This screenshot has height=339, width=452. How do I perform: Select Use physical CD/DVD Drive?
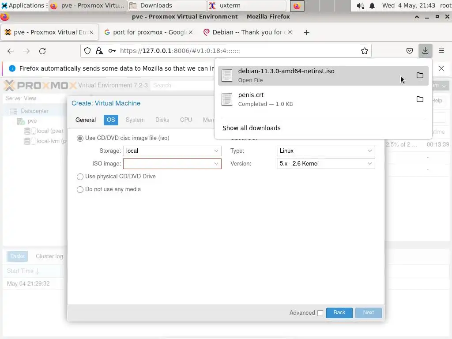click(x=80, y=177)
